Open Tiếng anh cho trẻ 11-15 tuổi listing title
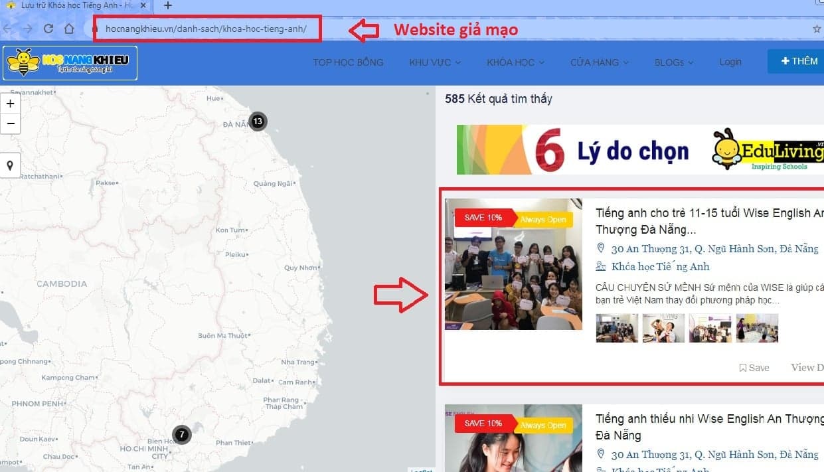This screenshot has height=472, width=824. point(710,221)
